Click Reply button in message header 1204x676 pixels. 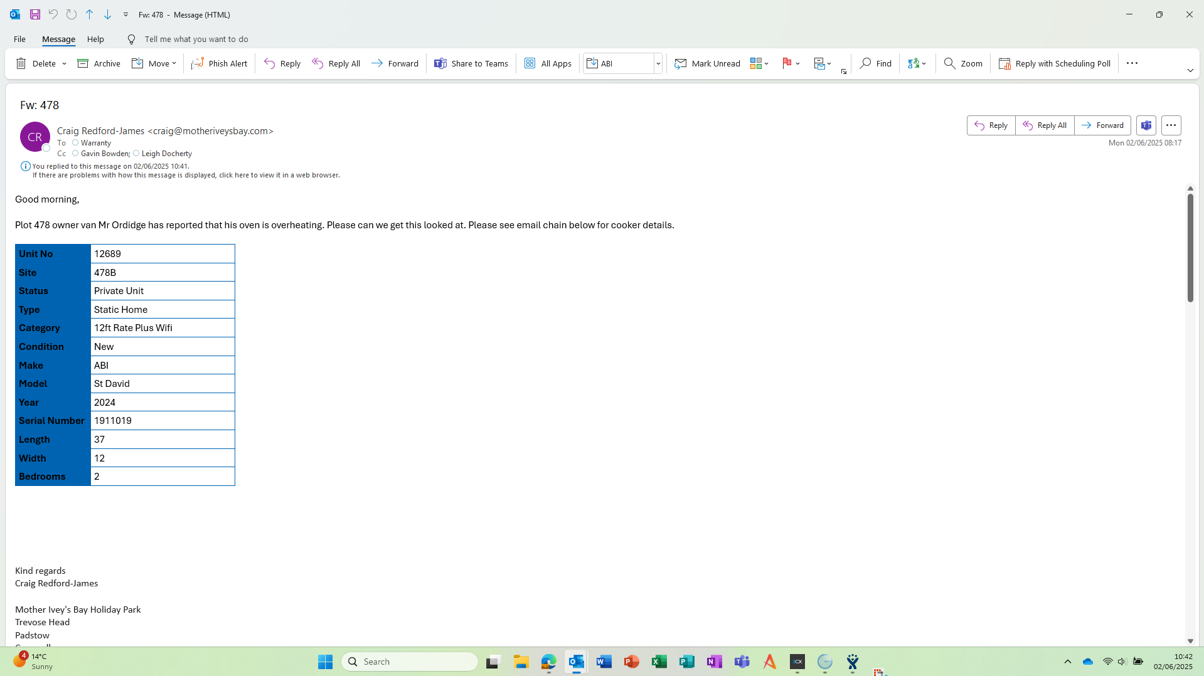coord(991,125)
